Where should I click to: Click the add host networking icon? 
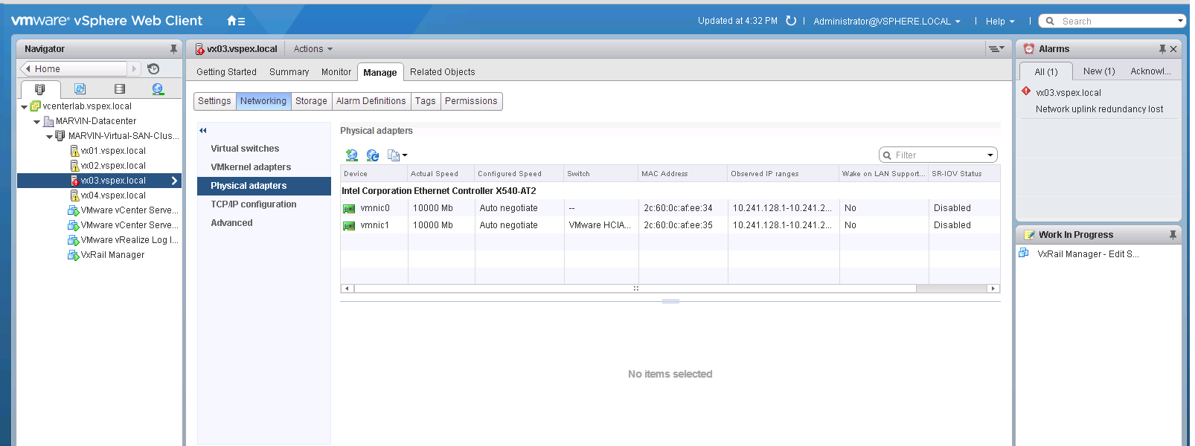pos(352,155)
